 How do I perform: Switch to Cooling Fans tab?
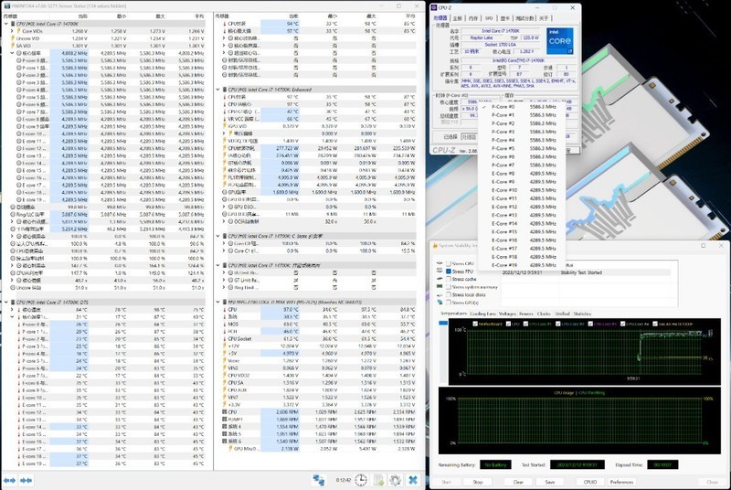(483, 314)
